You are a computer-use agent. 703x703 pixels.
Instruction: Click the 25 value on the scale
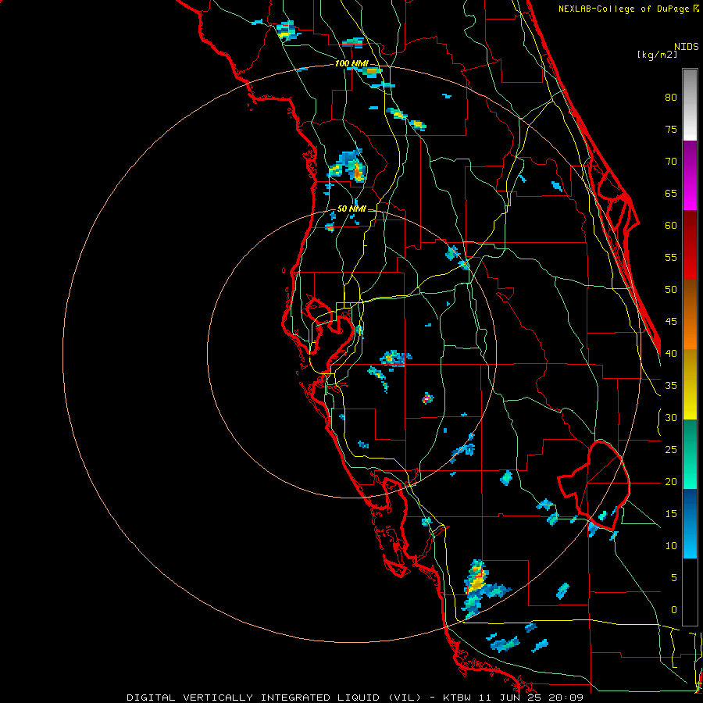tap(671, 450)
